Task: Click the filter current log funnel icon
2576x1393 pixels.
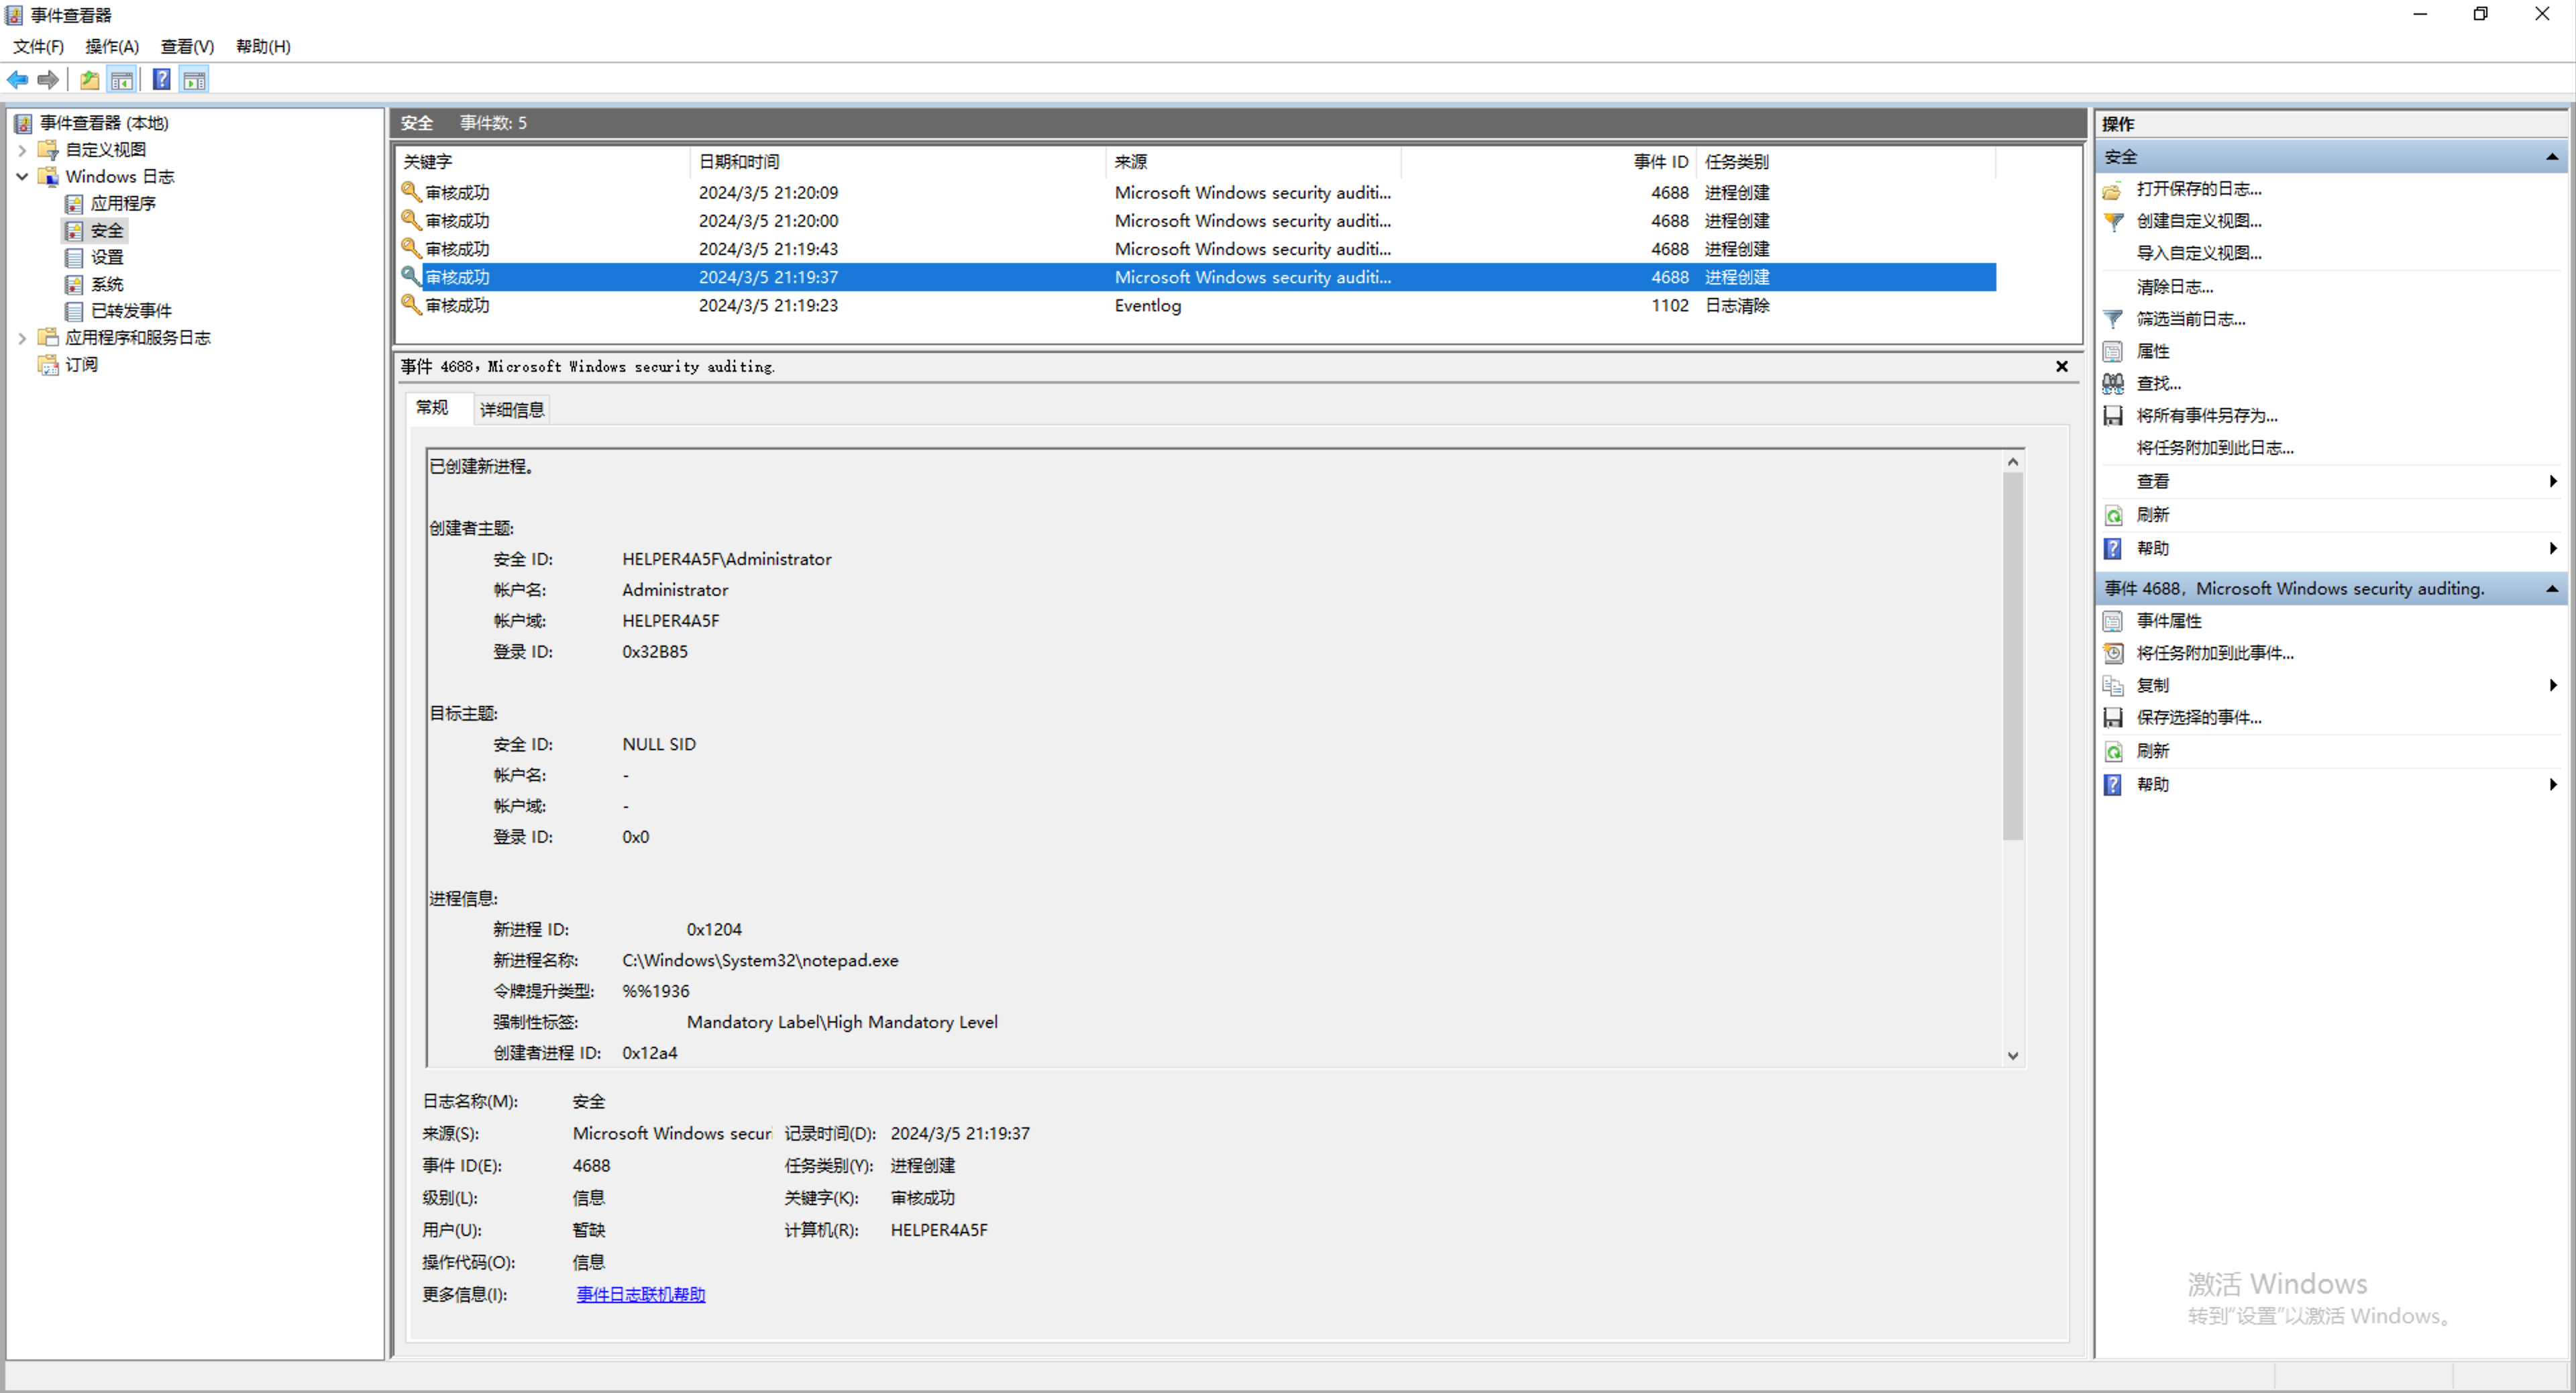Action: coord(2113,319)
